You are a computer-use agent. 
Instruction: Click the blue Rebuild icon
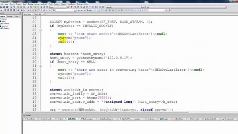tap(44, 7)
